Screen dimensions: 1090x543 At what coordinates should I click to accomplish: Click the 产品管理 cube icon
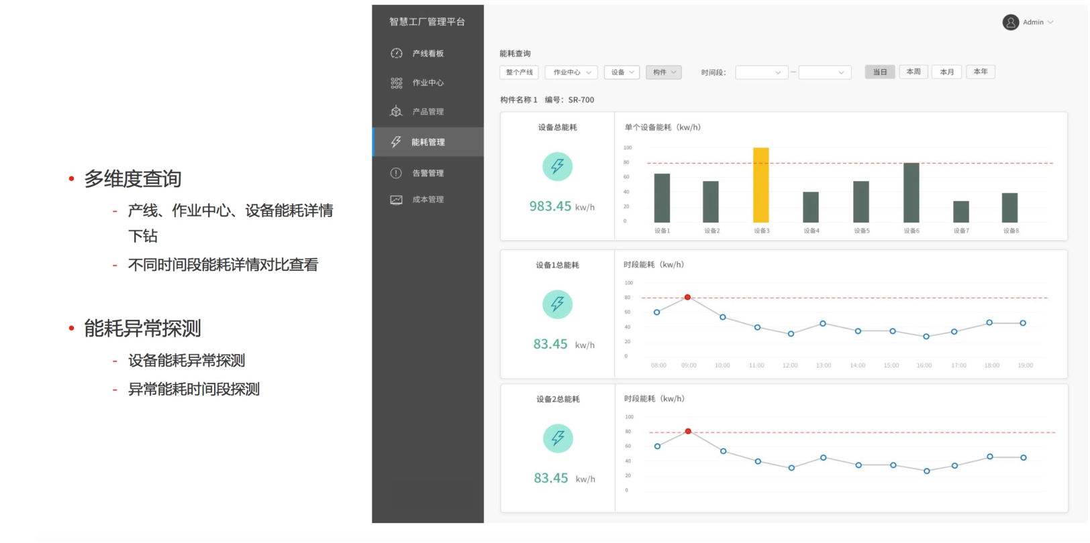pos(397,111)
